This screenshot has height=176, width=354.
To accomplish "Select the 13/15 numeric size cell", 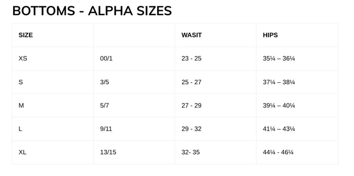I will pyautogui.click(x=134, y=152).
